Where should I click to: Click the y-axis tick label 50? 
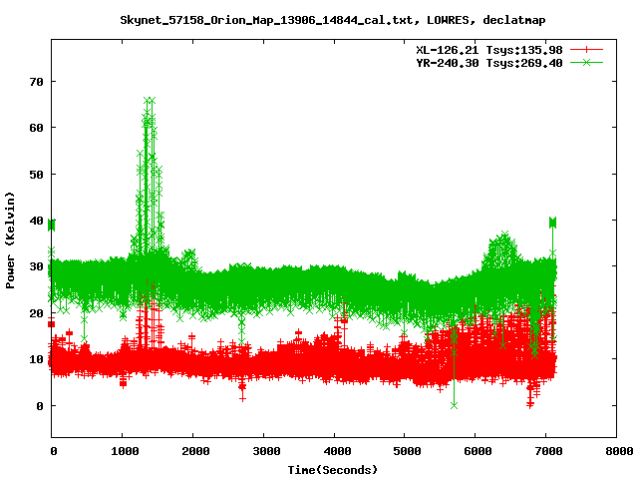[36, 175]
